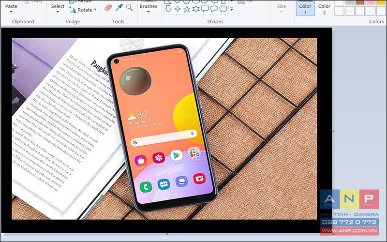Activate Color 2 background selector

click(x=324, y=8)
